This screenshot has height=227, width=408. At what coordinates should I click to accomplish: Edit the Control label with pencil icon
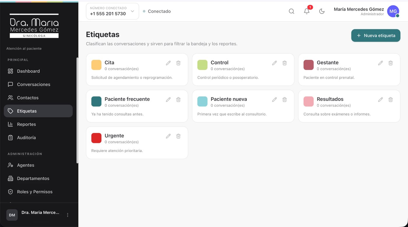coord(274,63)
